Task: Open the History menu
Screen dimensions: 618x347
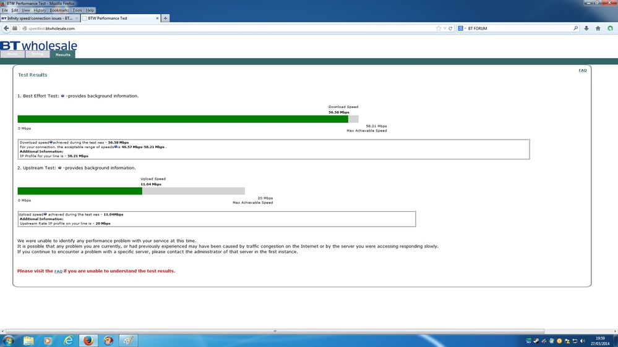Action: pos(40,10)
